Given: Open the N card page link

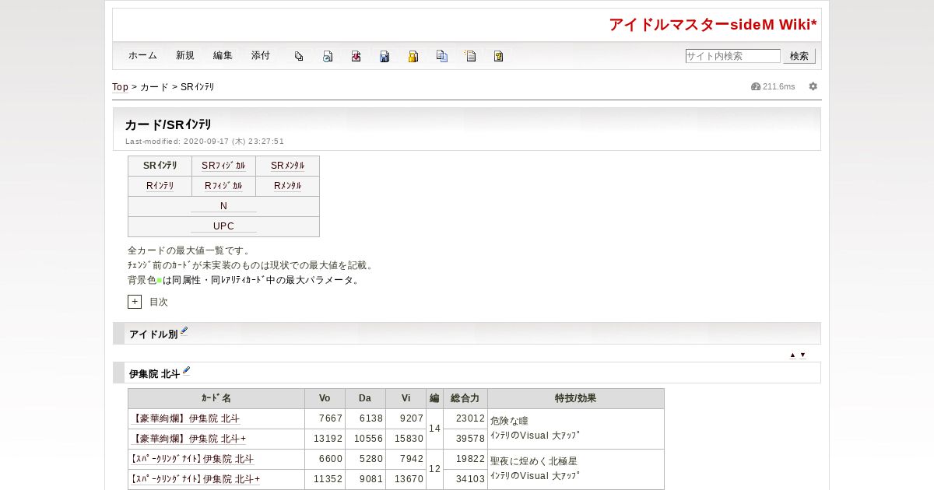Looking at the screenshot, I should point(223,206).
